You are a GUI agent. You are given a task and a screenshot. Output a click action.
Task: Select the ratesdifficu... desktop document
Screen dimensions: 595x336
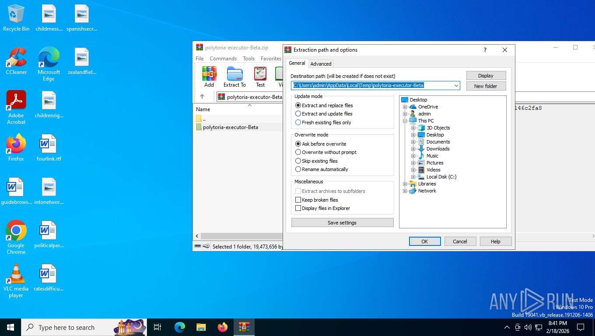(49, 278)
